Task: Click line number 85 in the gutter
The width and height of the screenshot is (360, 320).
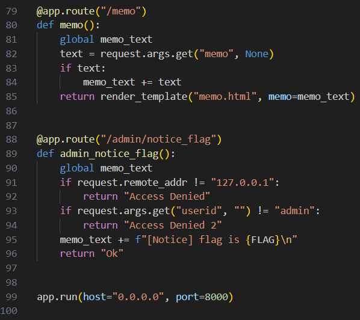Action: pos(11,97)
